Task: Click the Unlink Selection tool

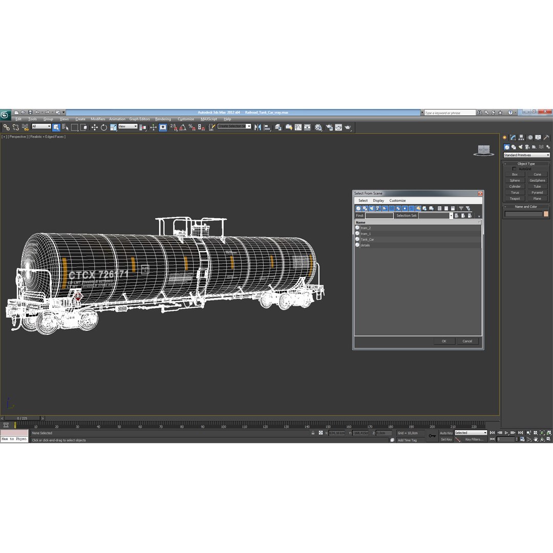Action: [x=15, y=127]
